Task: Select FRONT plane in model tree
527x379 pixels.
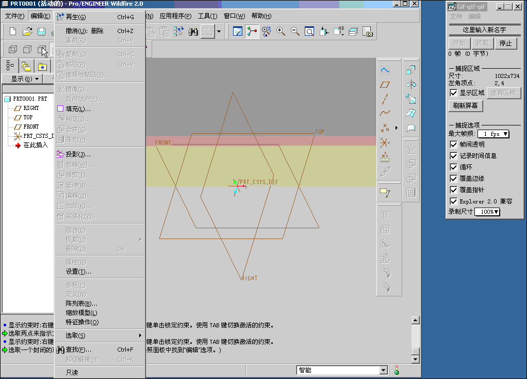Action: (31, 127)
